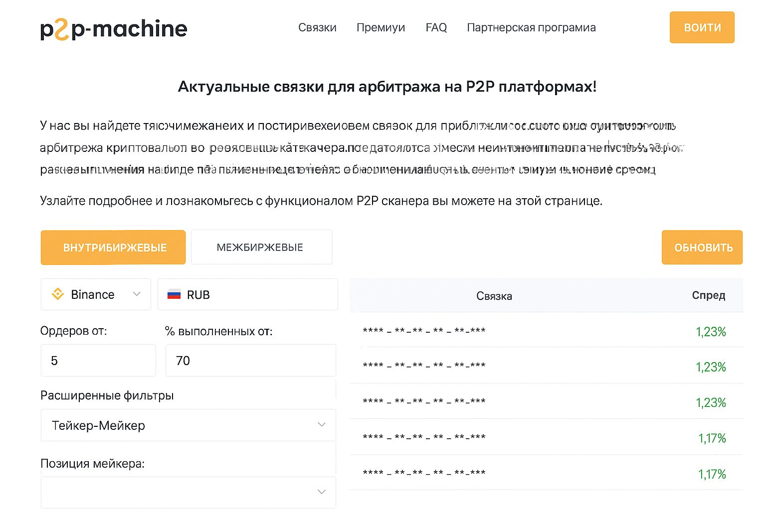The width and height of the screenshot is (766, 510).
Task: Click the Russian flag icon
Action: coord(174,294)
